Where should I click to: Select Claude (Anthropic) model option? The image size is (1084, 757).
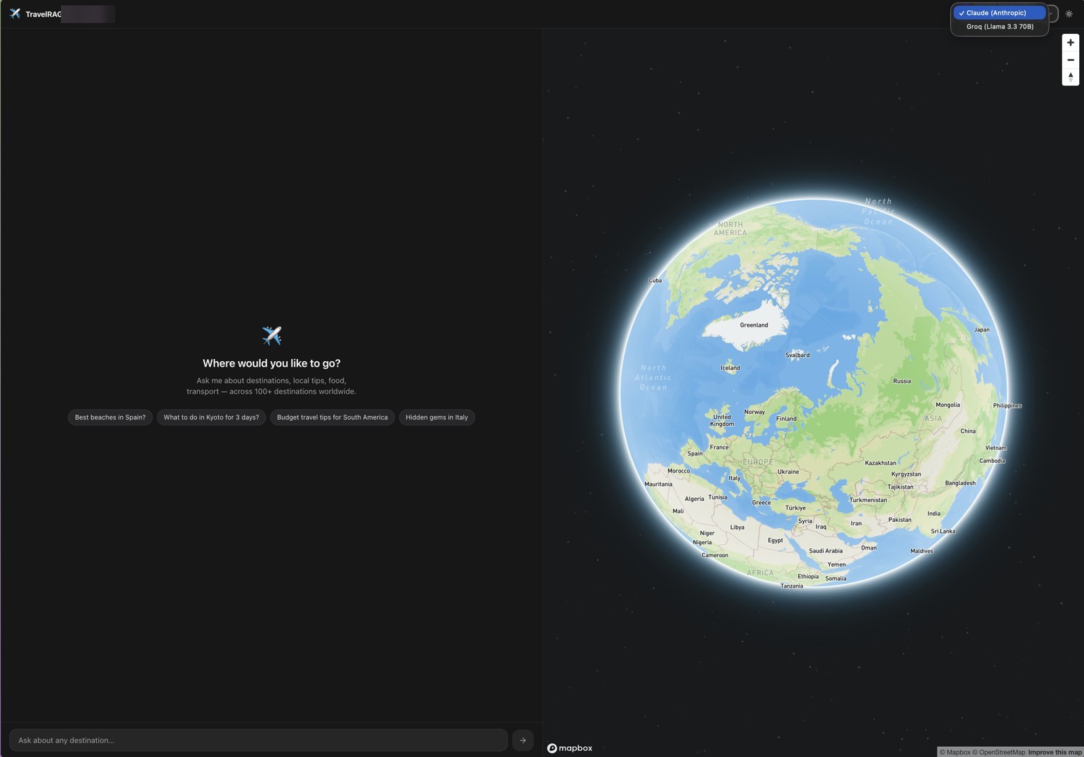(999, 13)
